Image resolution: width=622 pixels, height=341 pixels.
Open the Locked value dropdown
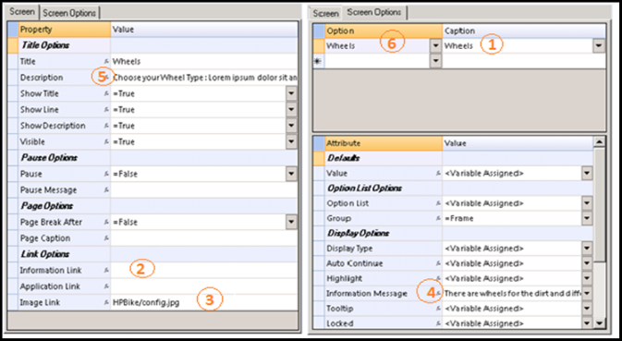(587, 323)
